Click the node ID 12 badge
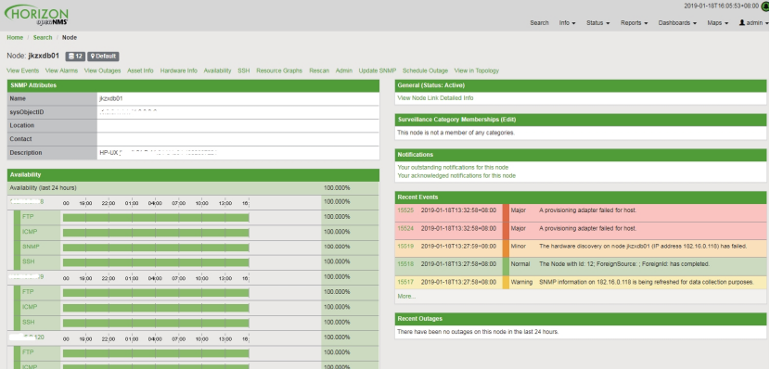The height and width of the screenshot is (369, 770). click(x=75, y=57)
